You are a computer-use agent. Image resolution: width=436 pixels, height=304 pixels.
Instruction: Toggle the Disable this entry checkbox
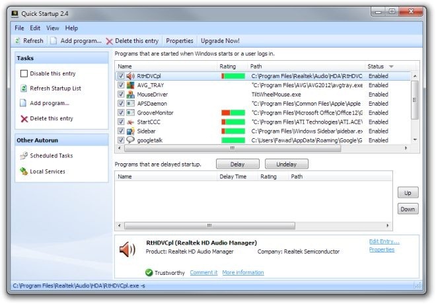(x=24, y=73)
